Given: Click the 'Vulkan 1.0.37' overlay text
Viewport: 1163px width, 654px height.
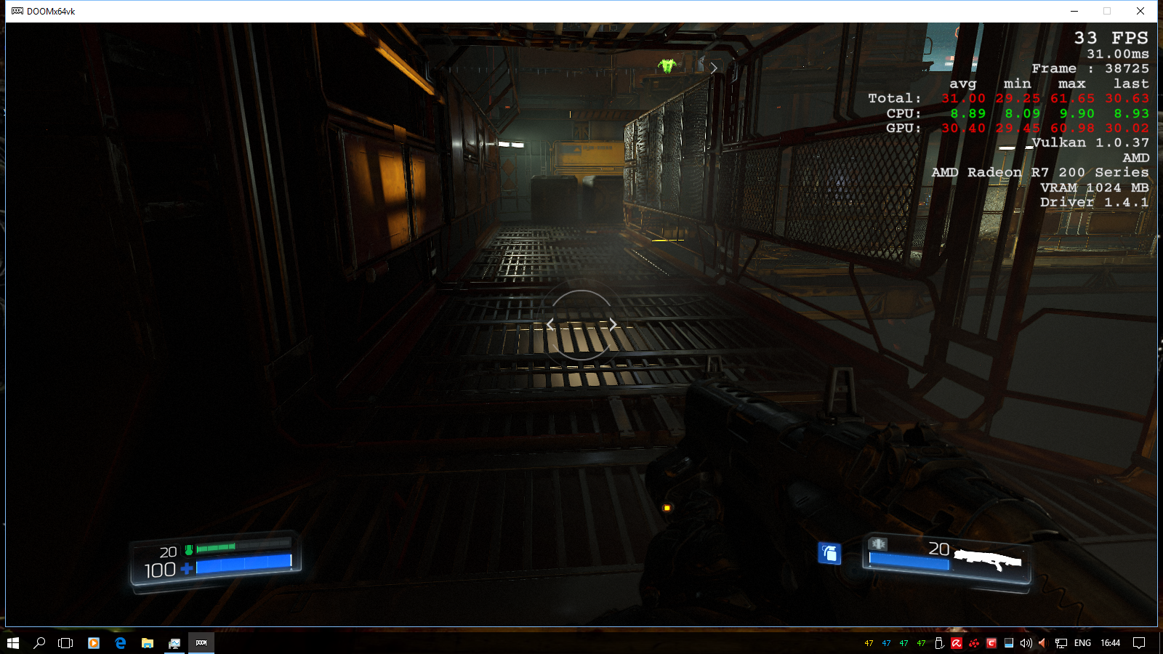Looking at the screenshot, I should click(1090, 142).
